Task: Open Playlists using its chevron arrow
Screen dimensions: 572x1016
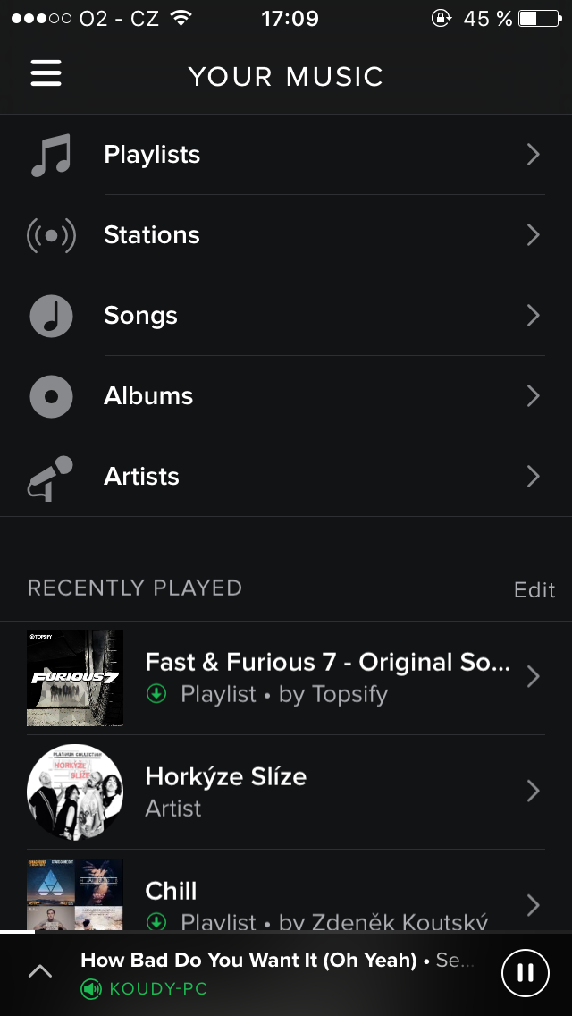Action: pyautogui.click(x=533, y=155)
